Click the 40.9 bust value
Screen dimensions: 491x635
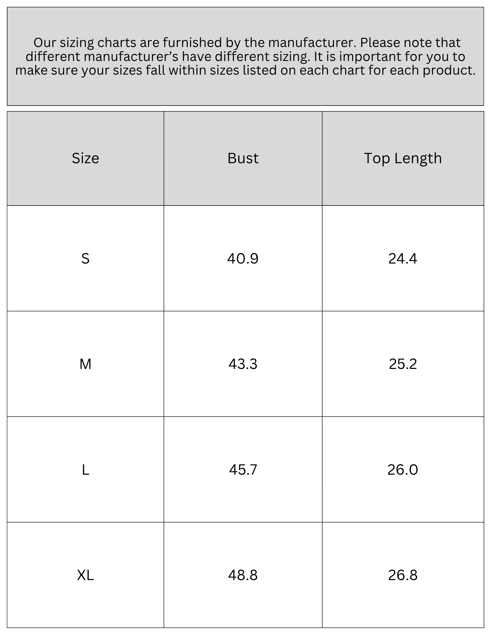click(x=243, y=258)
